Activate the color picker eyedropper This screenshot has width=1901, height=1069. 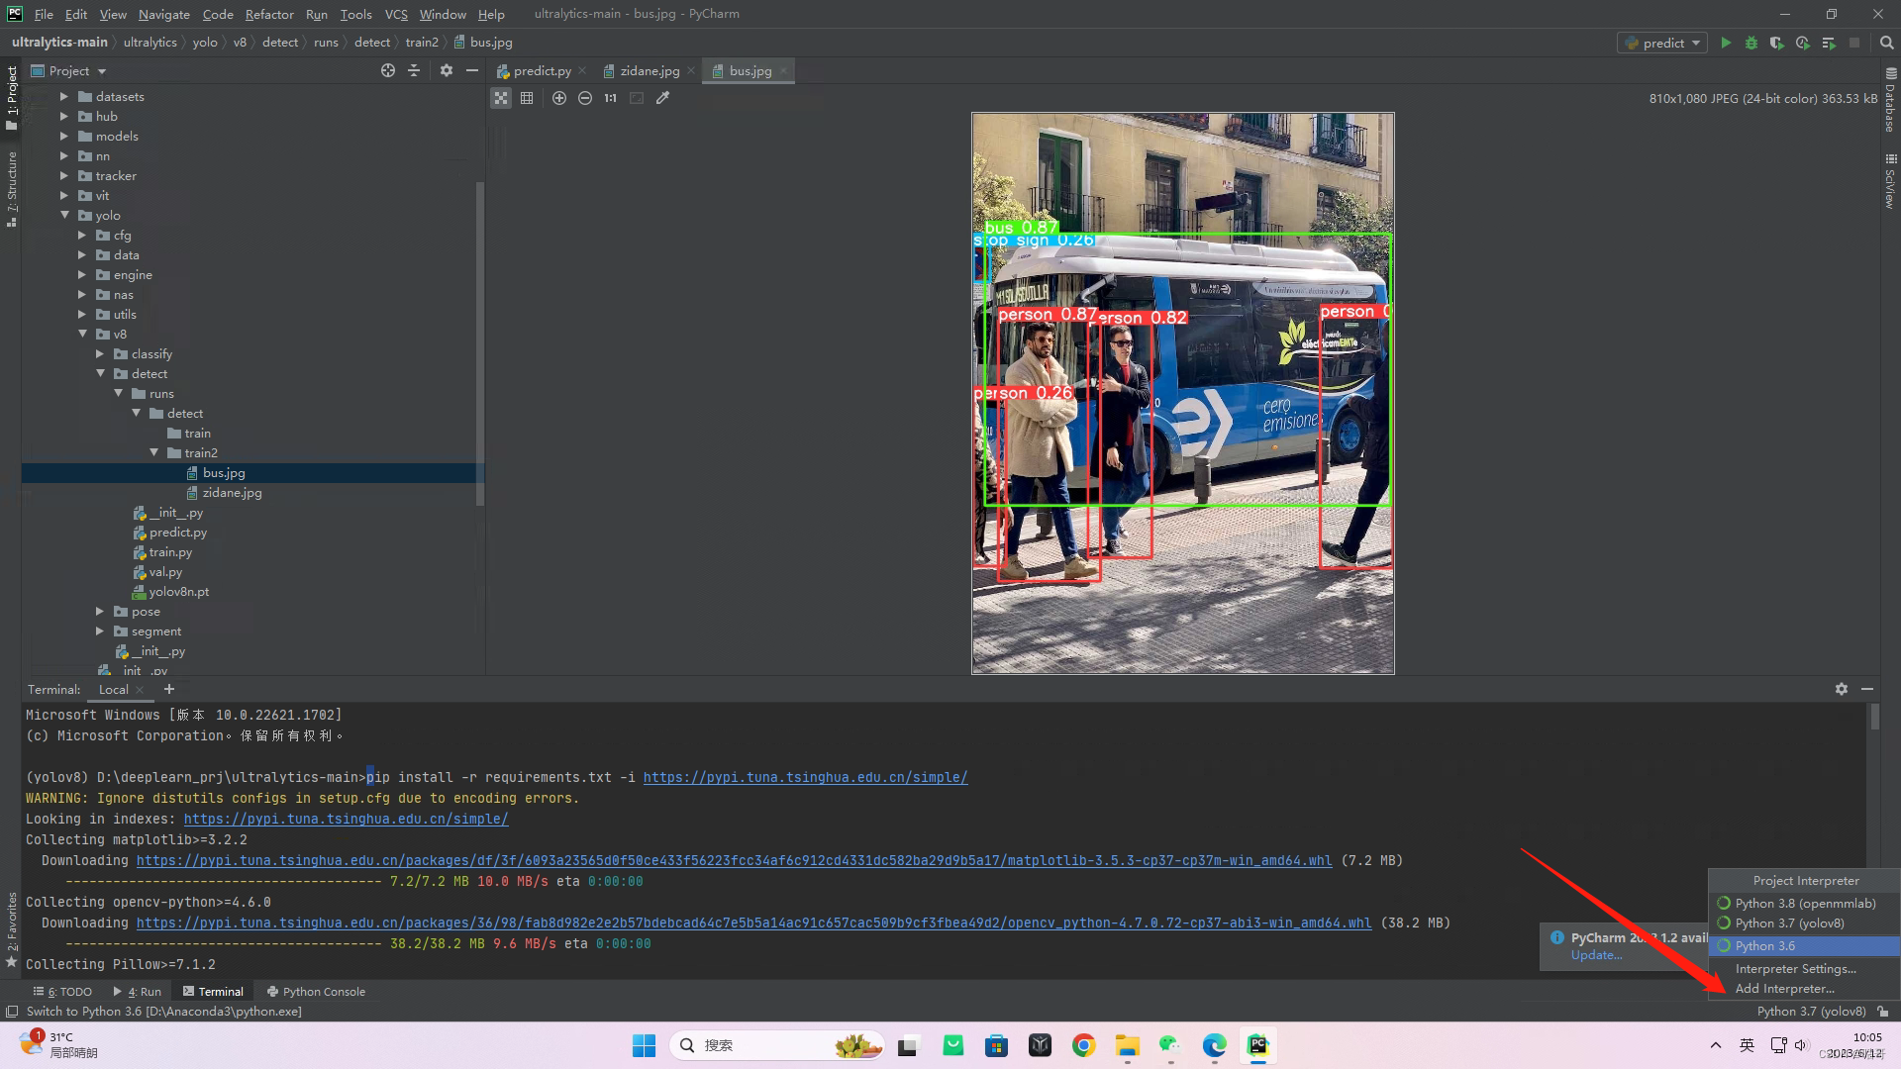(x=663, y=98)
